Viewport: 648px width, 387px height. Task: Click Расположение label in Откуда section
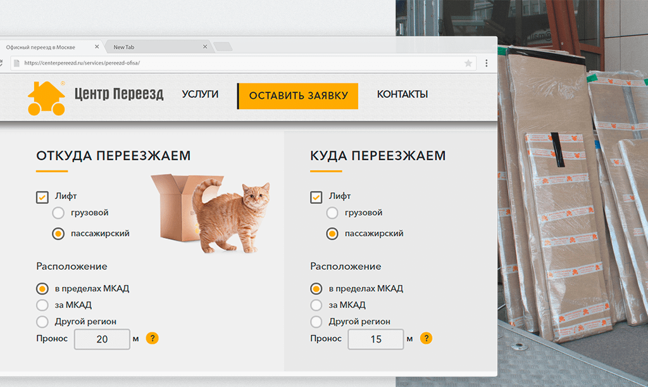(72, 266)
